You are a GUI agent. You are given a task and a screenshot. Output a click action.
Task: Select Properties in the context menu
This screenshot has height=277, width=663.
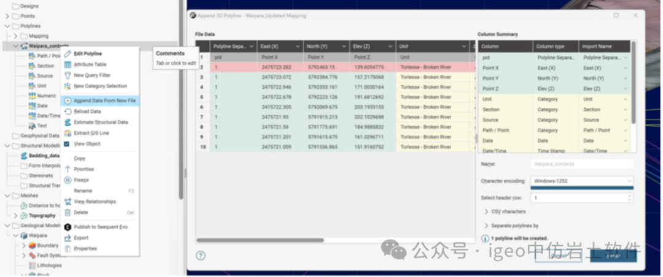(85, 249)
